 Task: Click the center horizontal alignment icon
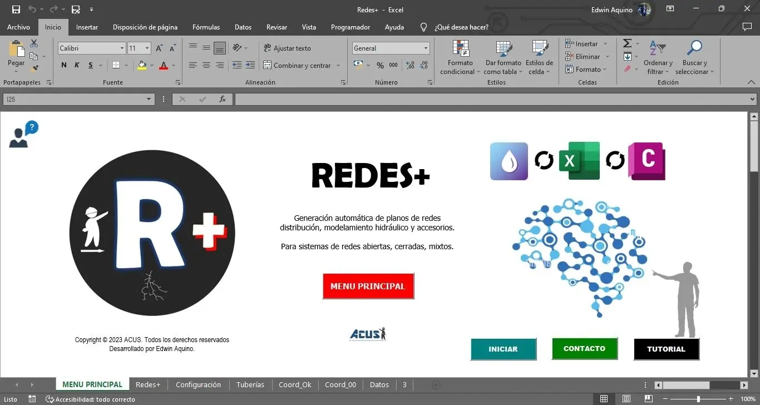[x=206, y=65]
